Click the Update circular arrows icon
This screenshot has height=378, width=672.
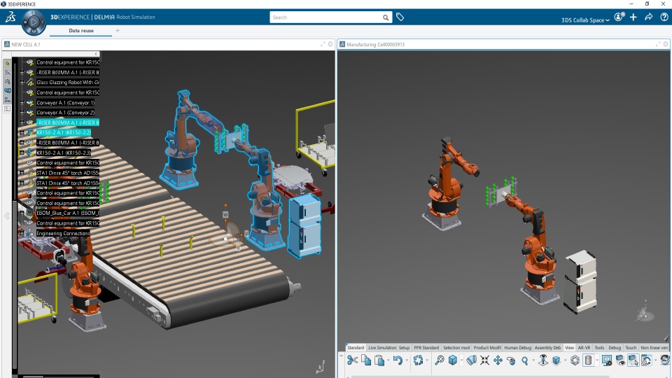(x=419, y=360)
